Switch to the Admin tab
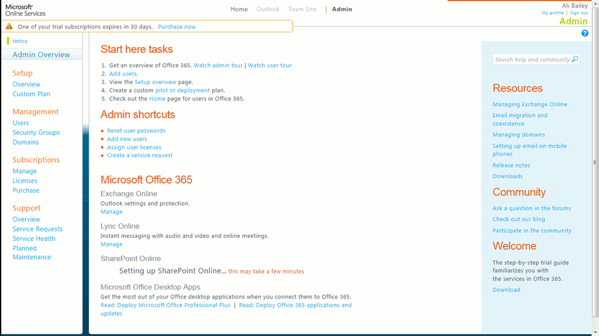This screenshot has height=336, width=599. [x=341, y=10]
